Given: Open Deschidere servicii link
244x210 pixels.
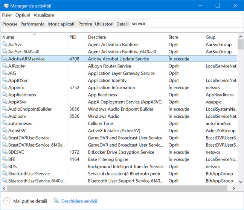Looking at the screenshot, I should pyautogui.click(x=79, y=201).
